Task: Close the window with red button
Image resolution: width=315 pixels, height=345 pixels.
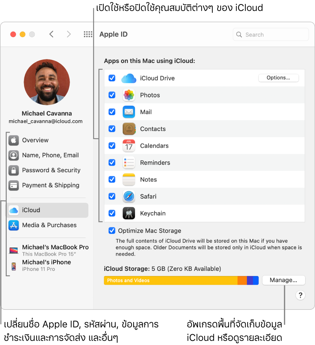Action: pyautogui.click(x=13, y=35)
